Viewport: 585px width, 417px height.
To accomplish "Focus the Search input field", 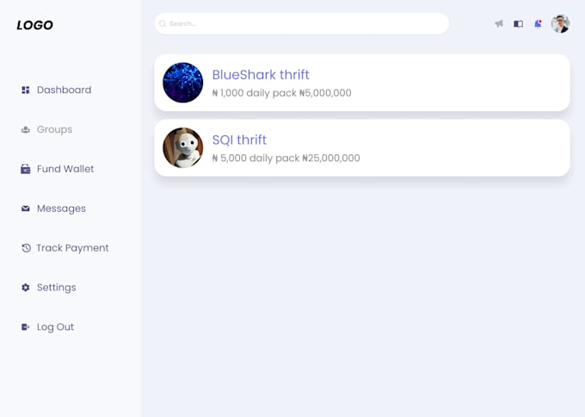I will [x=301, y=23].
